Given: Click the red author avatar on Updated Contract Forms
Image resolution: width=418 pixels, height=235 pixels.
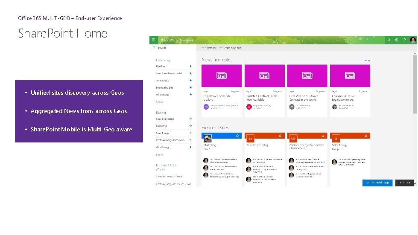Looking at the screenshot, I should point(249,107).
